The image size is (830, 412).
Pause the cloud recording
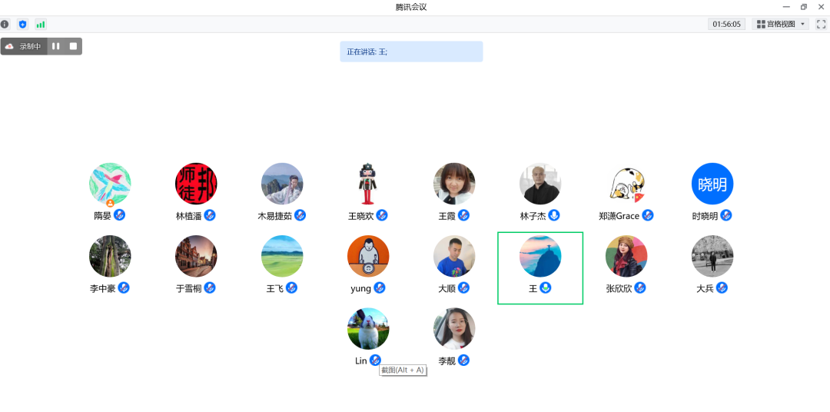click(55, 46)
